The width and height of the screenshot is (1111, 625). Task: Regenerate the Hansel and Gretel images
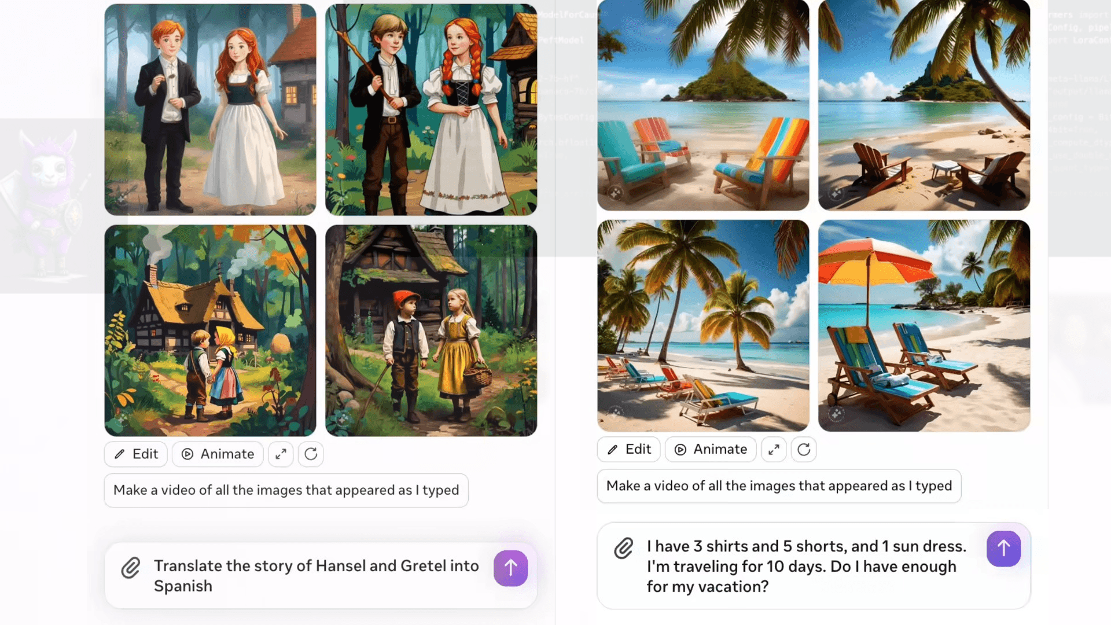pos(311,454)
